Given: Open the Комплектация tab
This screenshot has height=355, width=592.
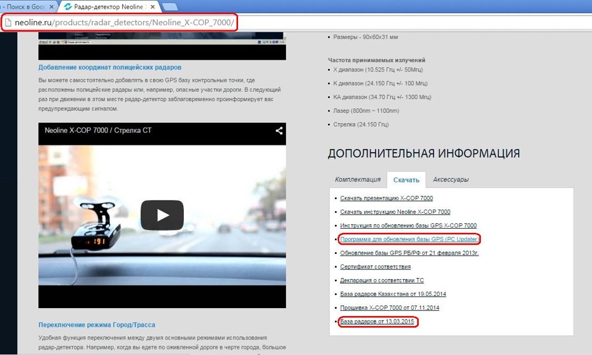Looking at the screenshot, I should 358,179.
